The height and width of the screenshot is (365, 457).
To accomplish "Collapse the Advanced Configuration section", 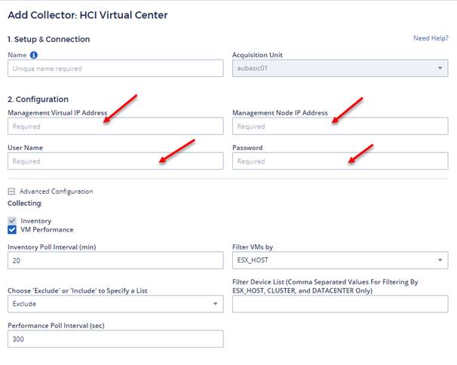I will (11, 192).
